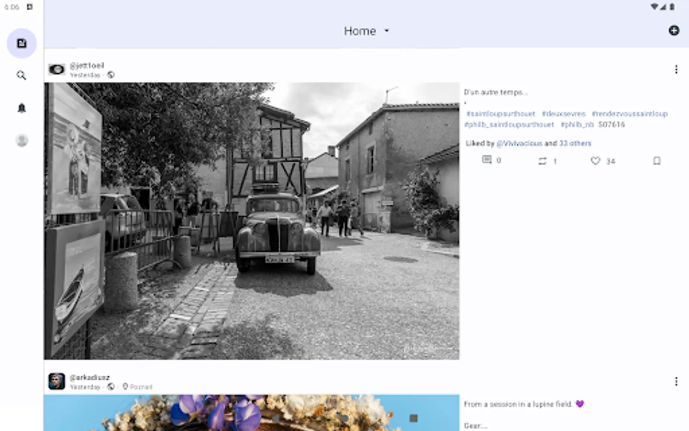Open more options for the black-and-white car post
Screen dimensions: 689x431
pyautogui.click(x=676, y=69)
